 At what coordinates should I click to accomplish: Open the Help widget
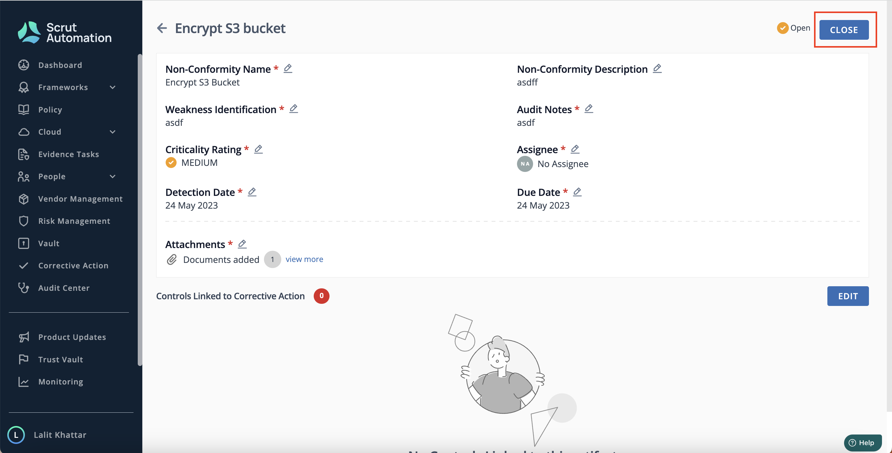click(863, 443)
